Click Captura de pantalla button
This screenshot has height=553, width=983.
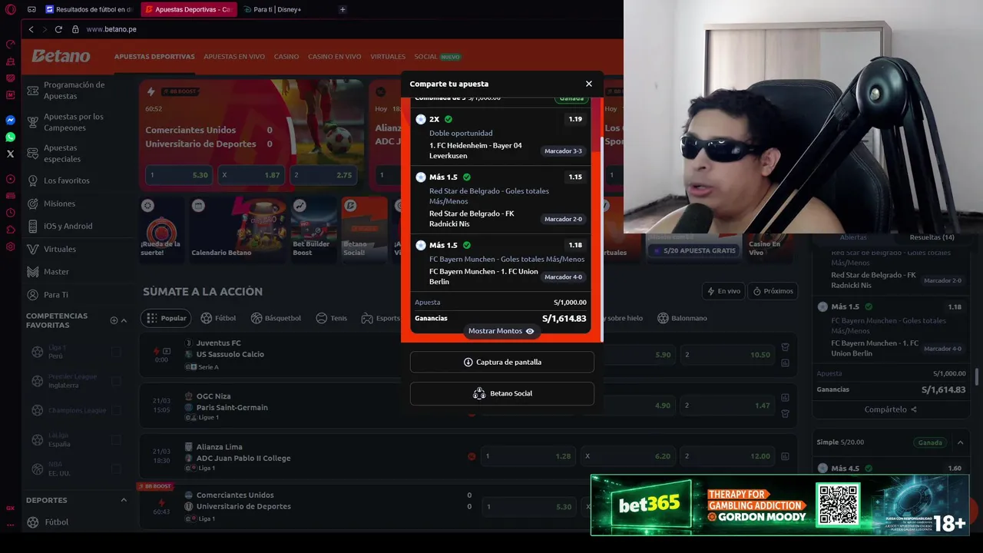coord(502,362)
